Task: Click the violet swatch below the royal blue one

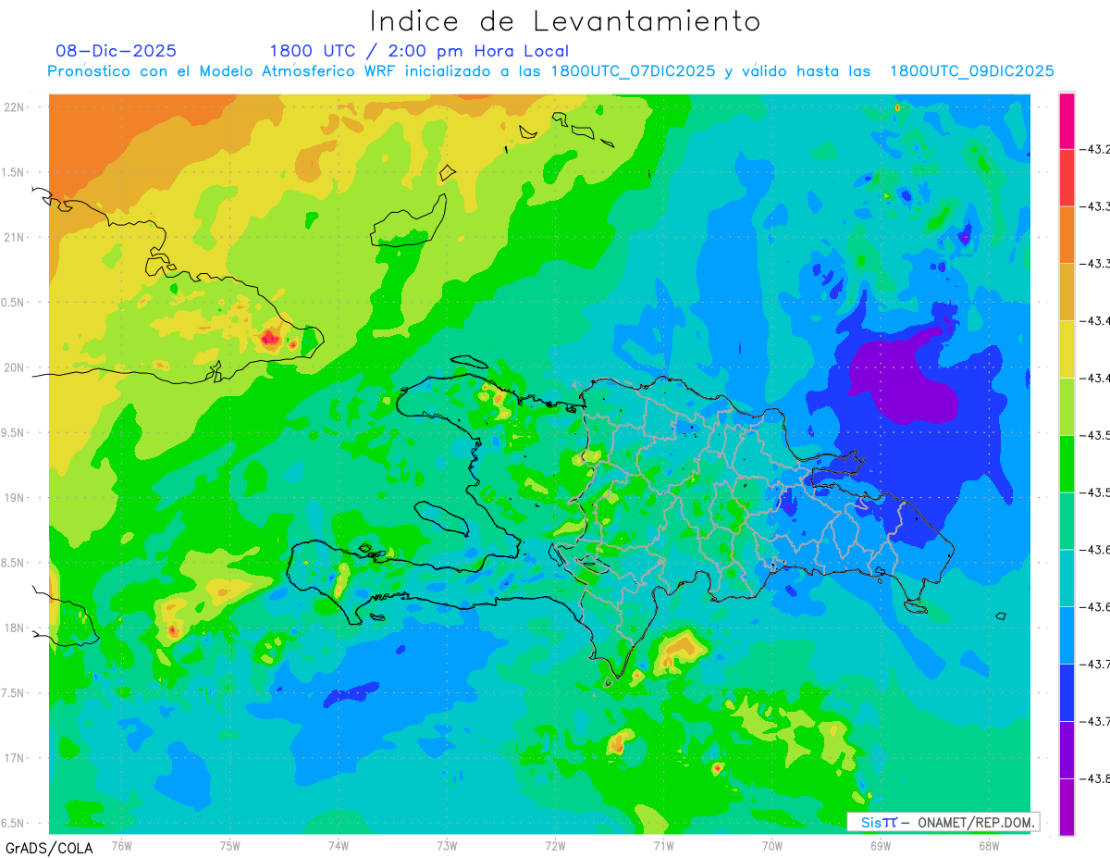Action: tap(1067, 751)
